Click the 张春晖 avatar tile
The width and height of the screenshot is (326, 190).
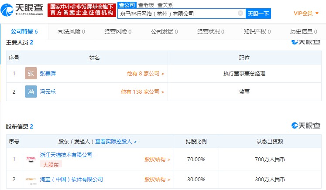click(31, 74)
